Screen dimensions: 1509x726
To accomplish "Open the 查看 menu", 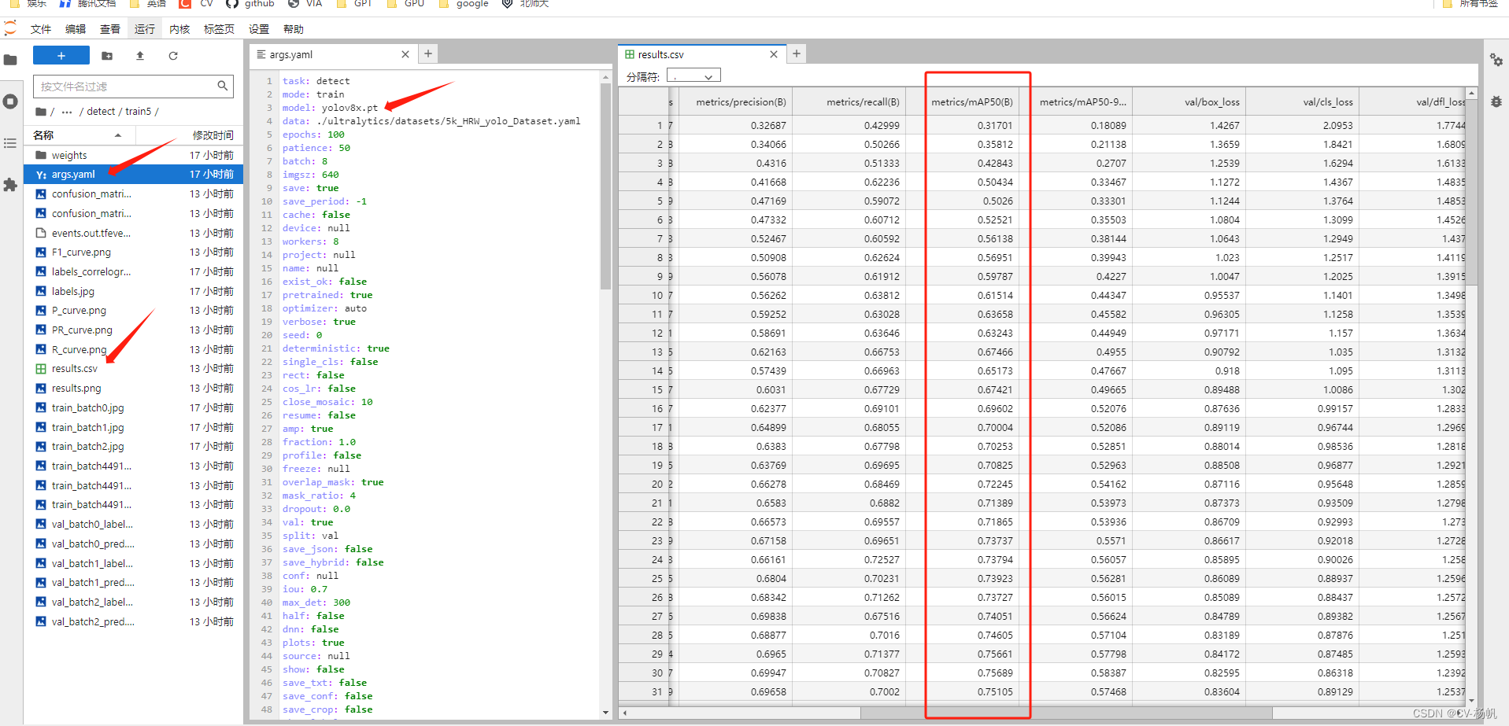I will click(110, 29).
